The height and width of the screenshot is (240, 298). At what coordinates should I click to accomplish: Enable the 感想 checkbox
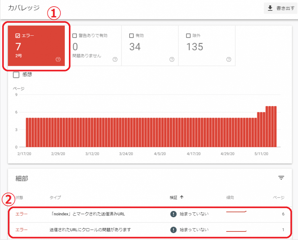click(16, 75)
